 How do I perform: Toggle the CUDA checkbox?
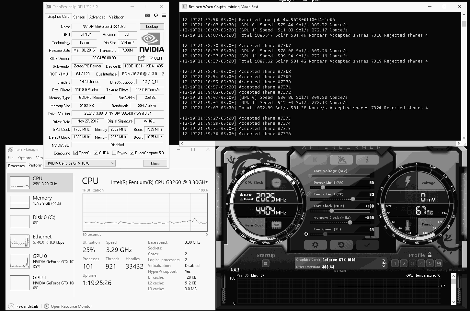(96, 153)
